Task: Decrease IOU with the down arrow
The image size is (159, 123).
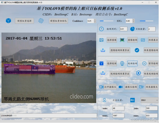Action: tap(133, 22)
